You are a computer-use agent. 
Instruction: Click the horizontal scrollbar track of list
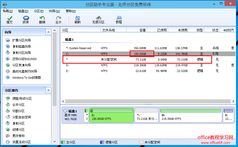148,101
